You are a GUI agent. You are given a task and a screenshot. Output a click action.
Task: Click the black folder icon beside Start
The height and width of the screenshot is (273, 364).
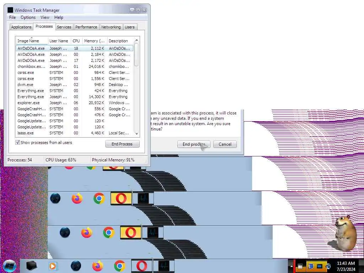point(31,266)
